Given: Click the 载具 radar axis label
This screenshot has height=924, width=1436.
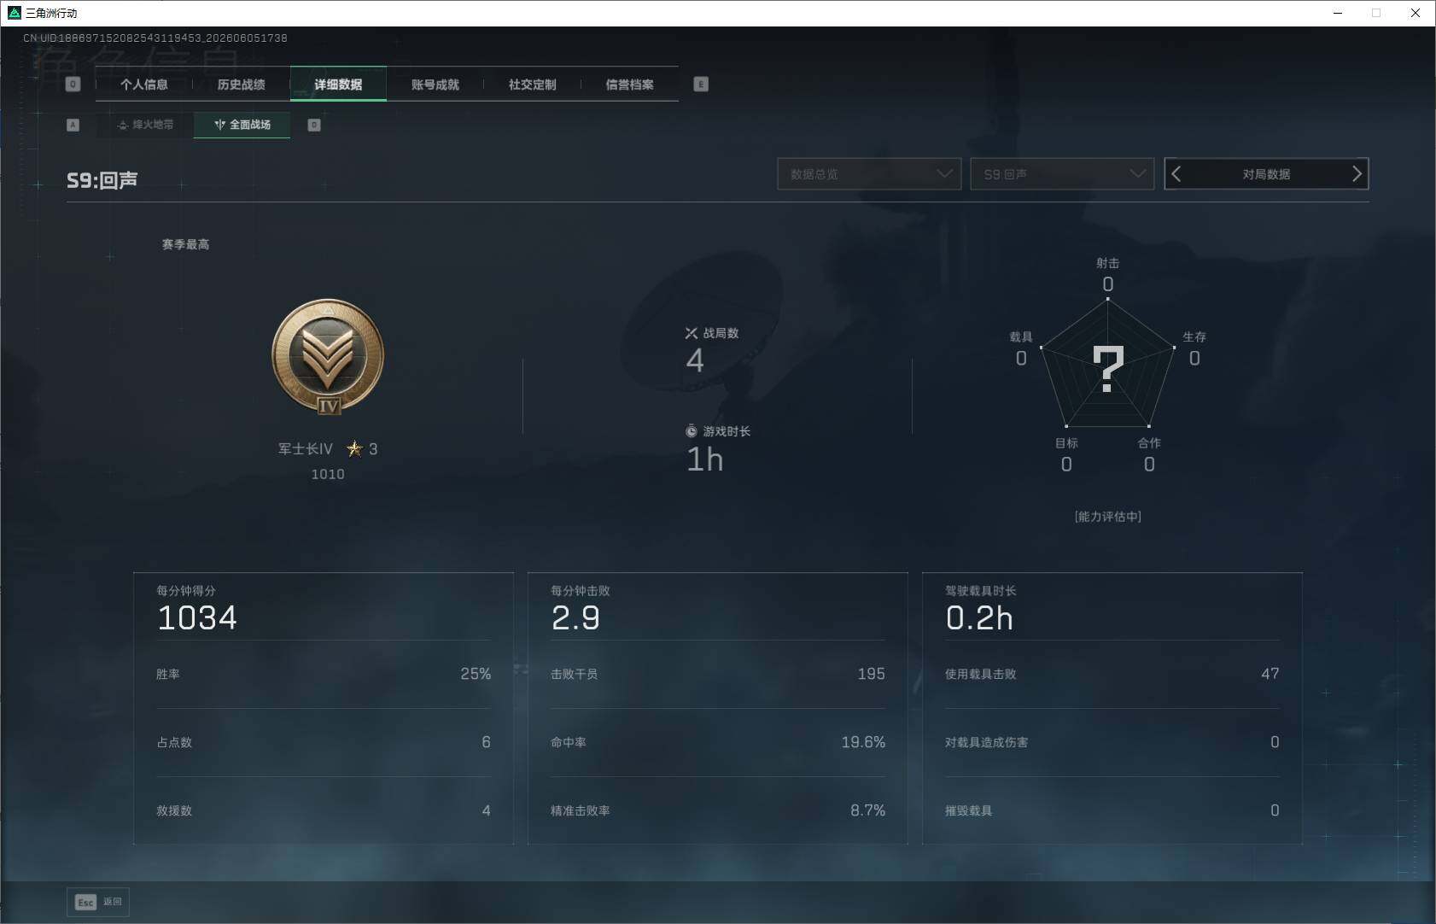Looking at the screenshot, I should pos(1021,336).
